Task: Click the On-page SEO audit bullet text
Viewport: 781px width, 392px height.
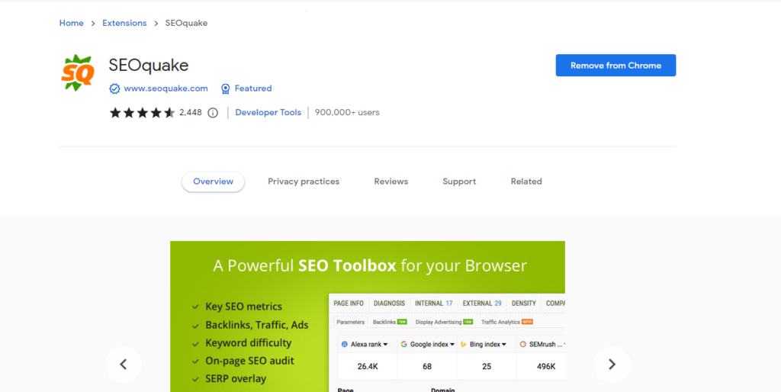Action: [x=249, y=361]
